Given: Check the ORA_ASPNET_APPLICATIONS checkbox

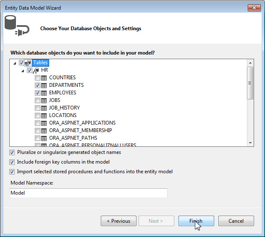Looking at the screenshot, I should pos(37,123).
